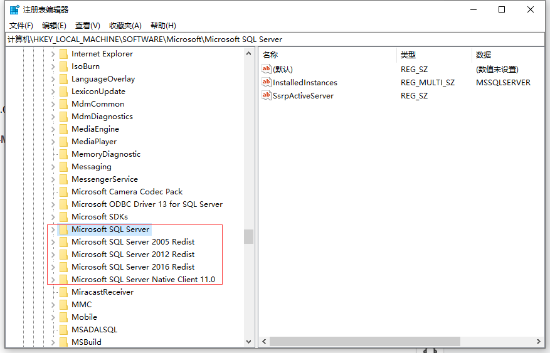
Task: Minimize the Registry Editor window
Action: point(473,9)
